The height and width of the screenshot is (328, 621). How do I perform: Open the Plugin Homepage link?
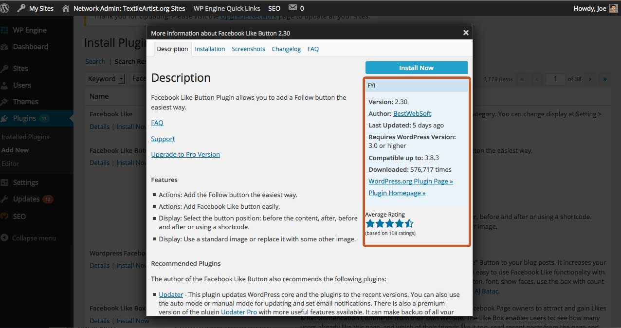click(397, 193)
